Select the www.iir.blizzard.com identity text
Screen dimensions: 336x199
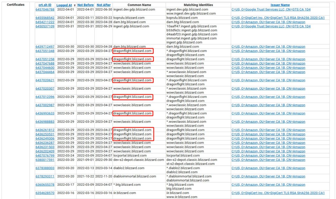[182, 197]
